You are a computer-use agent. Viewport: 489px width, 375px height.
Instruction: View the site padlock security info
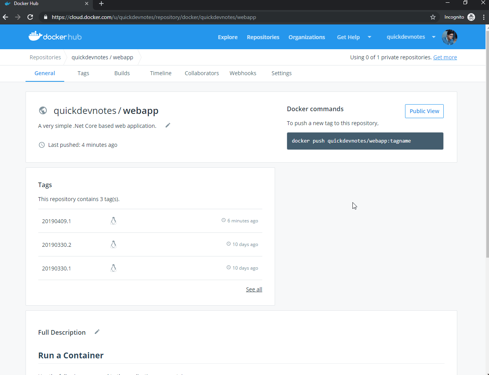(x=46, y=17)
